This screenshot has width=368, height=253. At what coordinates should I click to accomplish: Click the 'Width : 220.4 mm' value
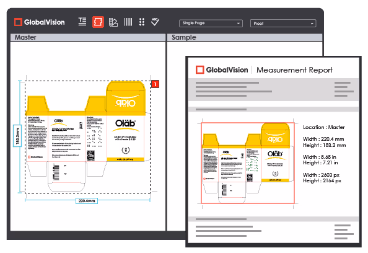tap(323, 139)
